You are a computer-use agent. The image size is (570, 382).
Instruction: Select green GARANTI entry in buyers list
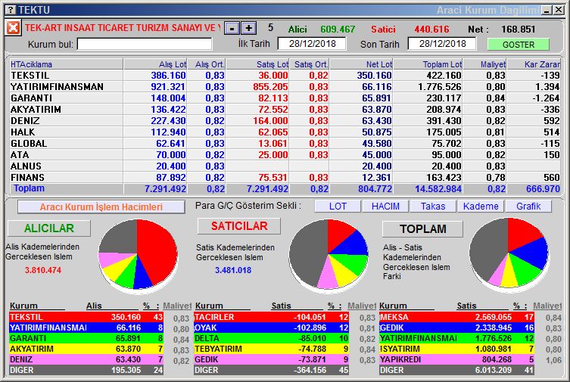86,338
